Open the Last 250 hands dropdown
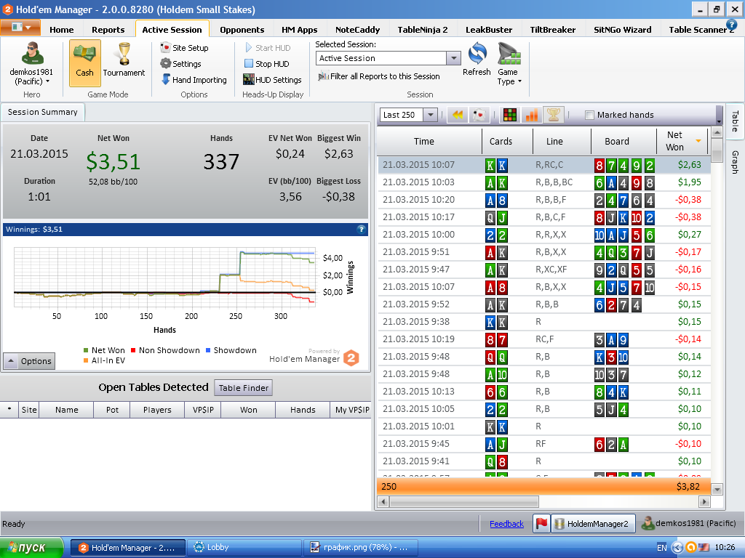The image size is (745, 558). 430,115
